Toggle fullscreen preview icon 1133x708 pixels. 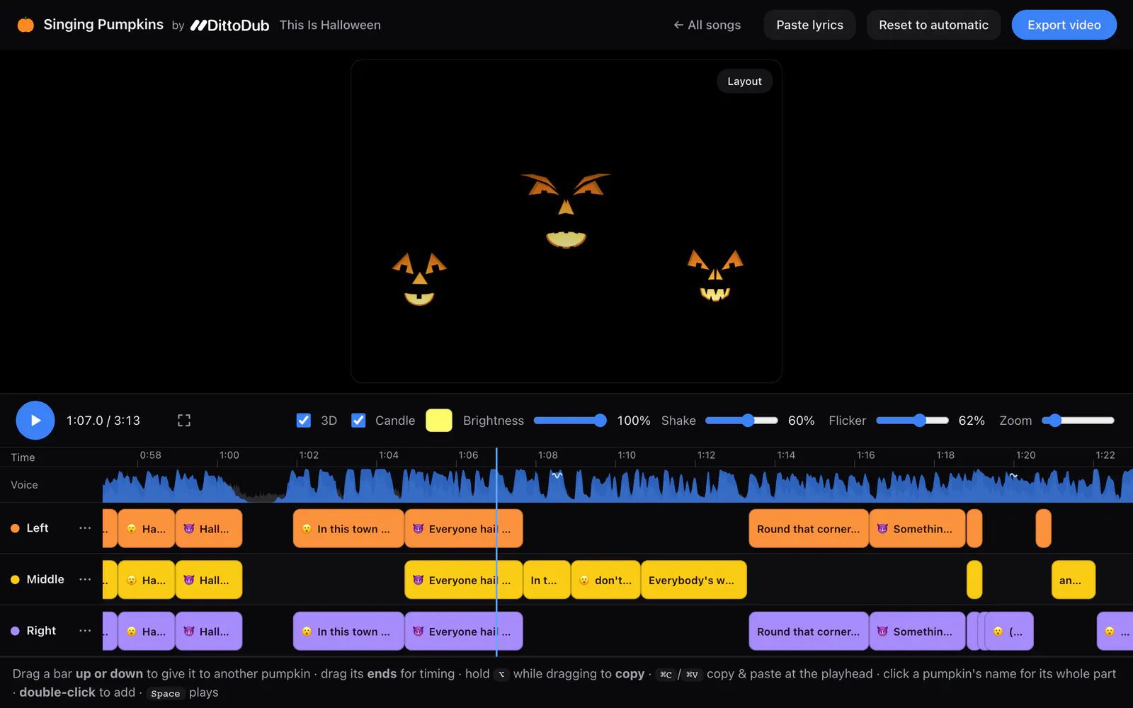coord(184,421)
